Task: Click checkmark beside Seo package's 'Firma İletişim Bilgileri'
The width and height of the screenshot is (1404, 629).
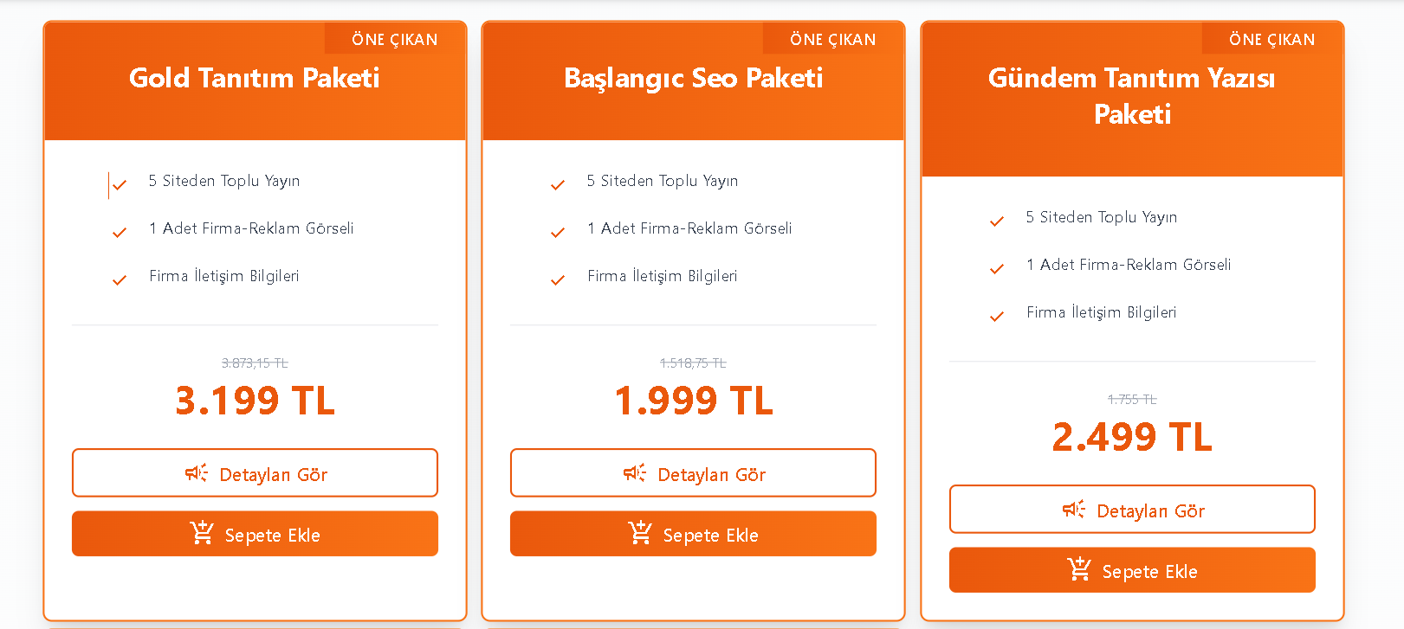Action: (x=558, y=279)
